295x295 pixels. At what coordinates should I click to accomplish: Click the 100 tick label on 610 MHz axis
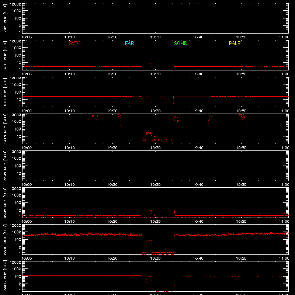coord(18,92)
